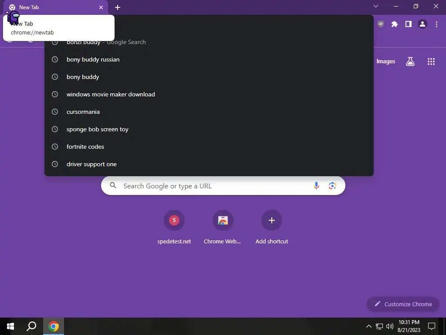Open a new tab with plus button
This screenshot has height=335, width=446.
tap(118, 7)
